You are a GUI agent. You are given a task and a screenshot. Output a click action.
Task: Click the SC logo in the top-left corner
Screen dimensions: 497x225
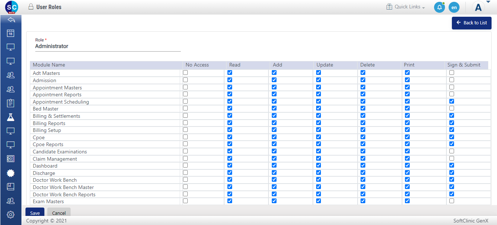click(11, 7)
